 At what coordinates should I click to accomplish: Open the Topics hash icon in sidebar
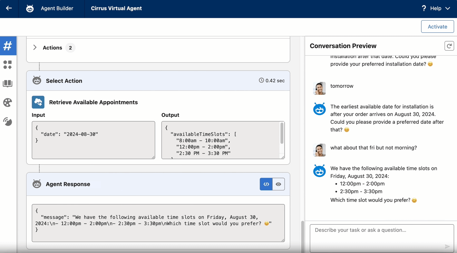pos(8,46)
